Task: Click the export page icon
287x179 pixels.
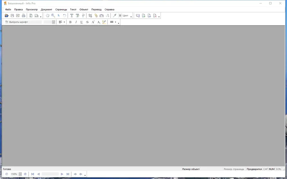Action: (149, 16)
